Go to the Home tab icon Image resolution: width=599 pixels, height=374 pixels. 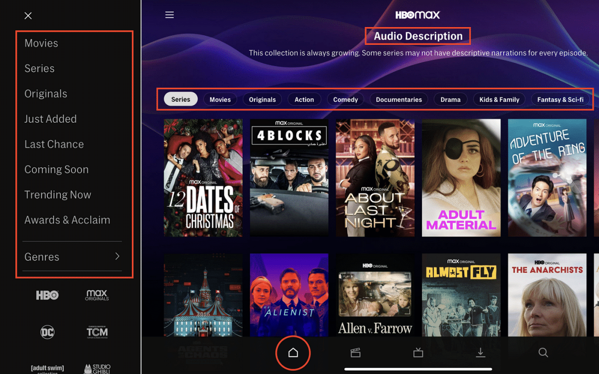293,353
